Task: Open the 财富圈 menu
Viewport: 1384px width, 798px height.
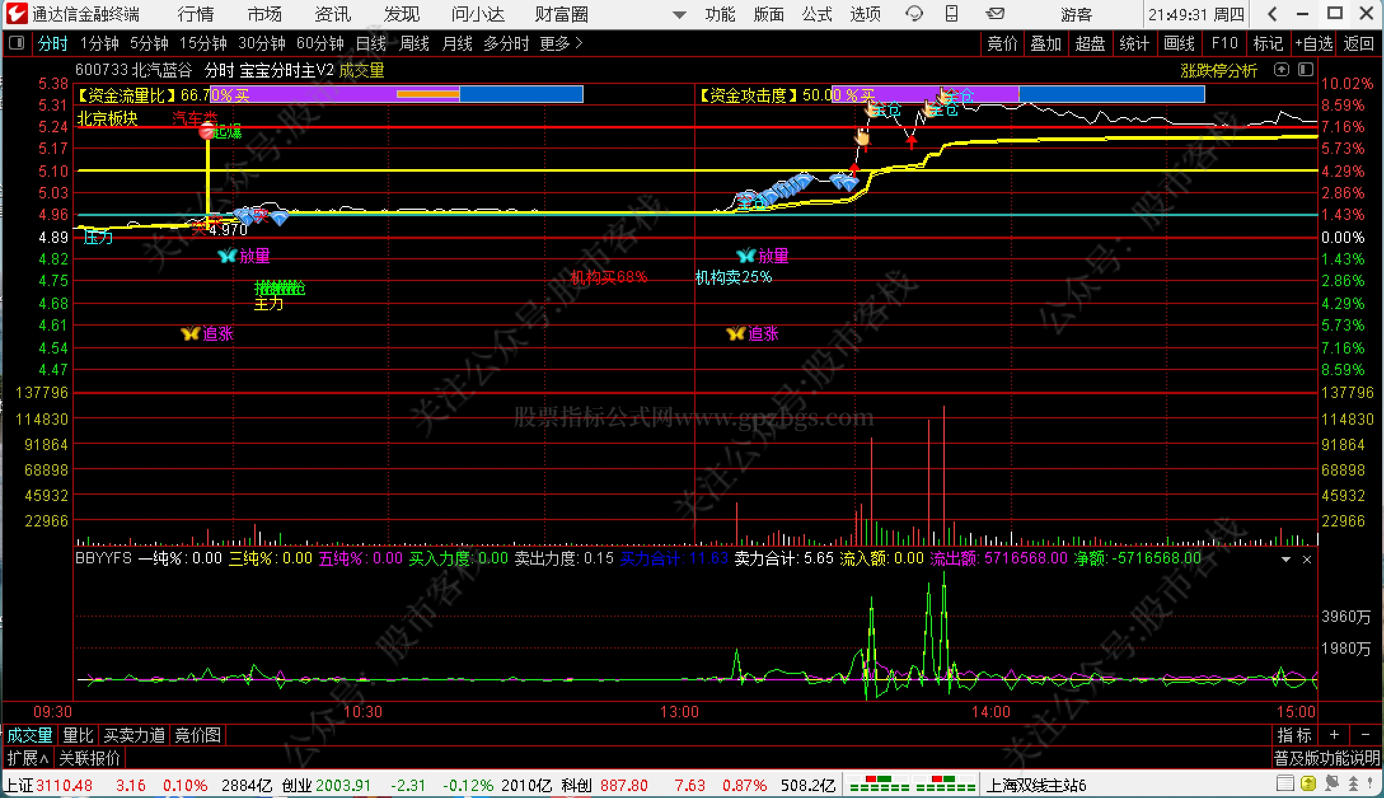Action: coord(562,14)
